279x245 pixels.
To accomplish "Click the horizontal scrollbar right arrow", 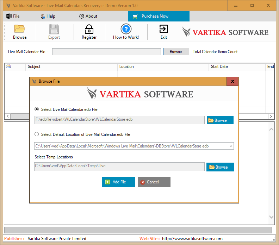I will coord(271,116).
